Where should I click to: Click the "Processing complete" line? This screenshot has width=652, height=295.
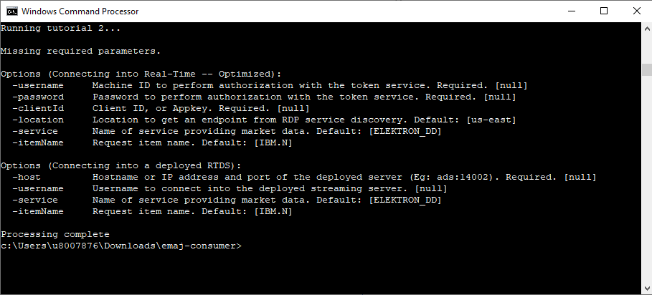pyautogui.click(x=55, y=234)
